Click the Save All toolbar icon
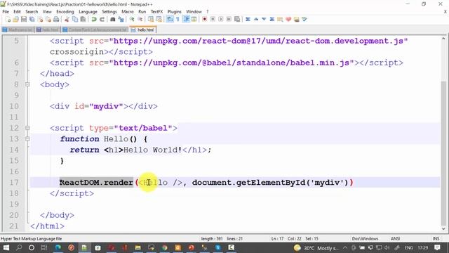The width and height of the screenshot is (449, 253). [x=32, y=20]
